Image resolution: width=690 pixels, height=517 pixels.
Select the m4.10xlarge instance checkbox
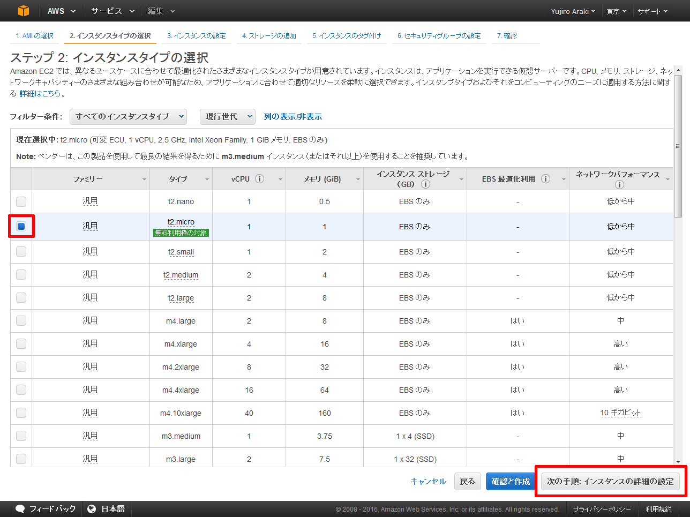coord(21,413)
